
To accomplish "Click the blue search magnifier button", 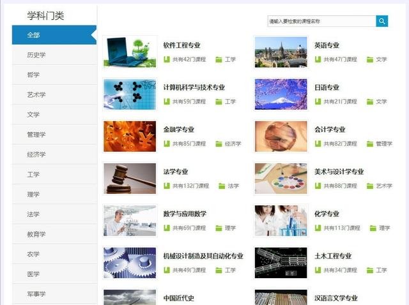I will 382,21.
